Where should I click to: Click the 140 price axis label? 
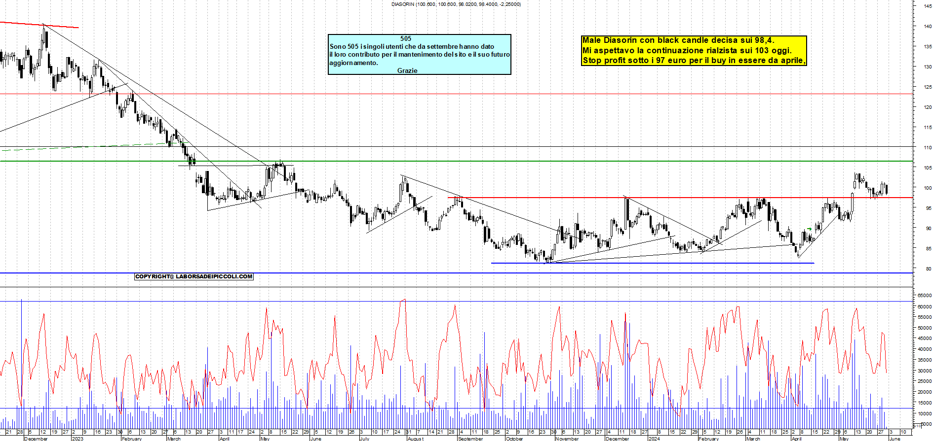coord(928,26)
